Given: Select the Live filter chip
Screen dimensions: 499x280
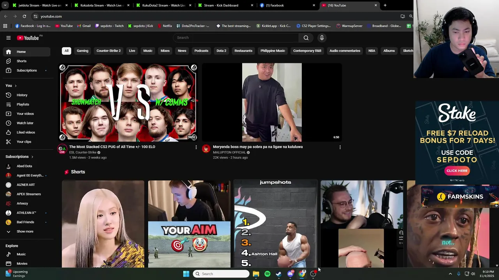Looking at the screenshot, I should point(132,51).
